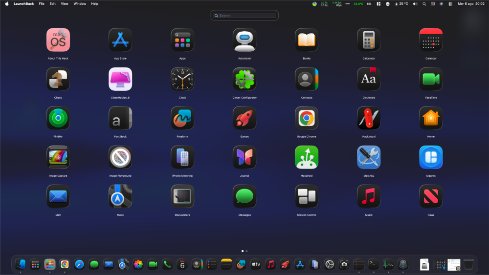
Task: Launch Mail from the app grid
Action: coord(58,196)
